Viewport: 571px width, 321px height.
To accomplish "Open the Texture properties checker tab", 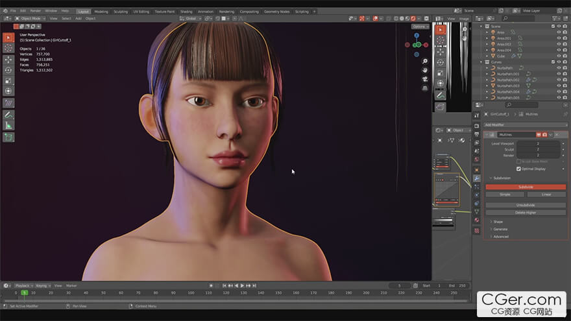I will click(477, 230).
